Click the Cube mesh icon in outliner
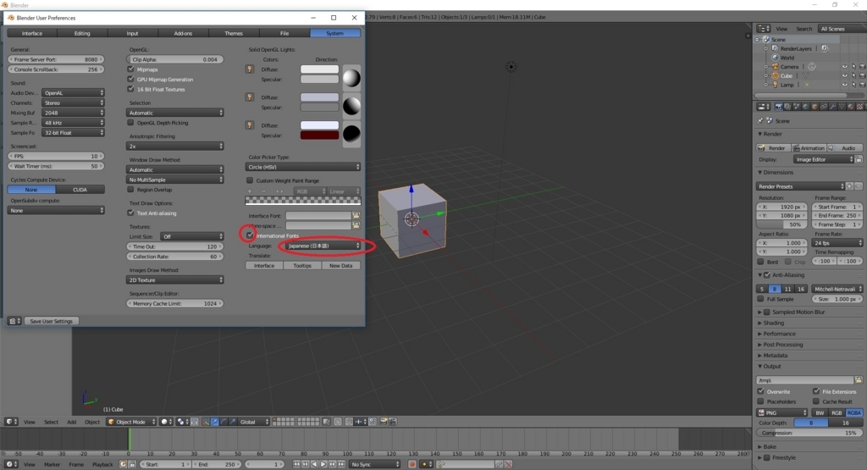This screenshot has width=867, height=470. coord(776,75)
